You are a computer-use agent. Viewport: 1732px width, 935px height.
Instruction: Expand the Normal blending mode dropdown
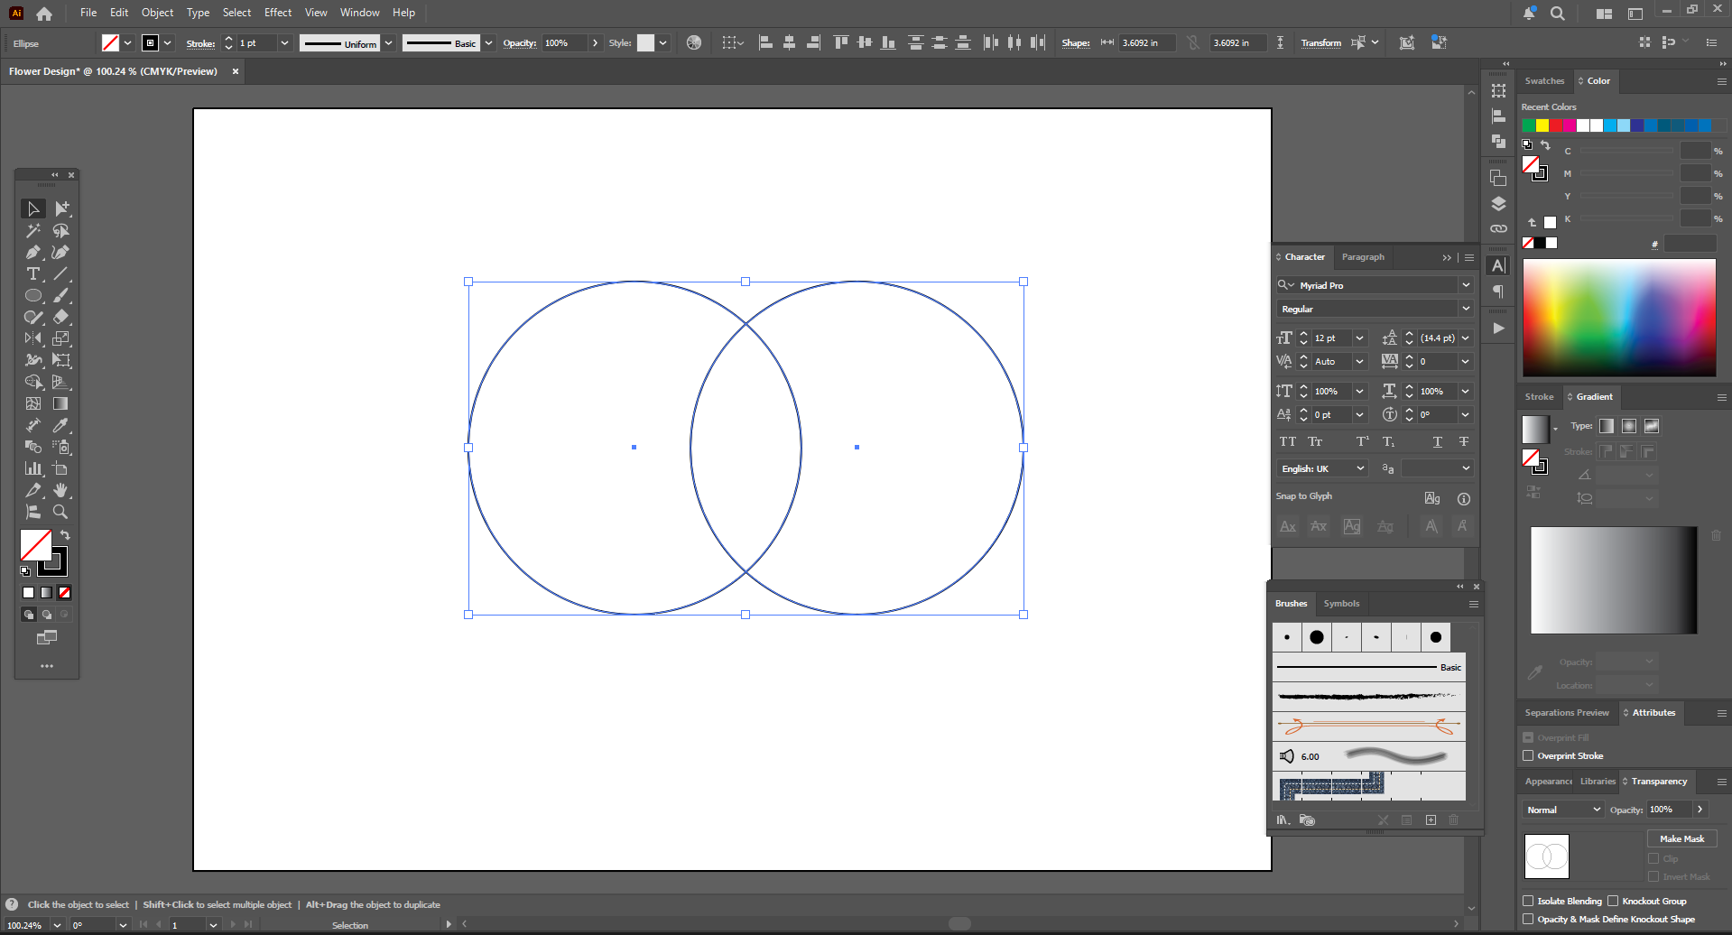pyautogui.click(x=1564, y=810)
